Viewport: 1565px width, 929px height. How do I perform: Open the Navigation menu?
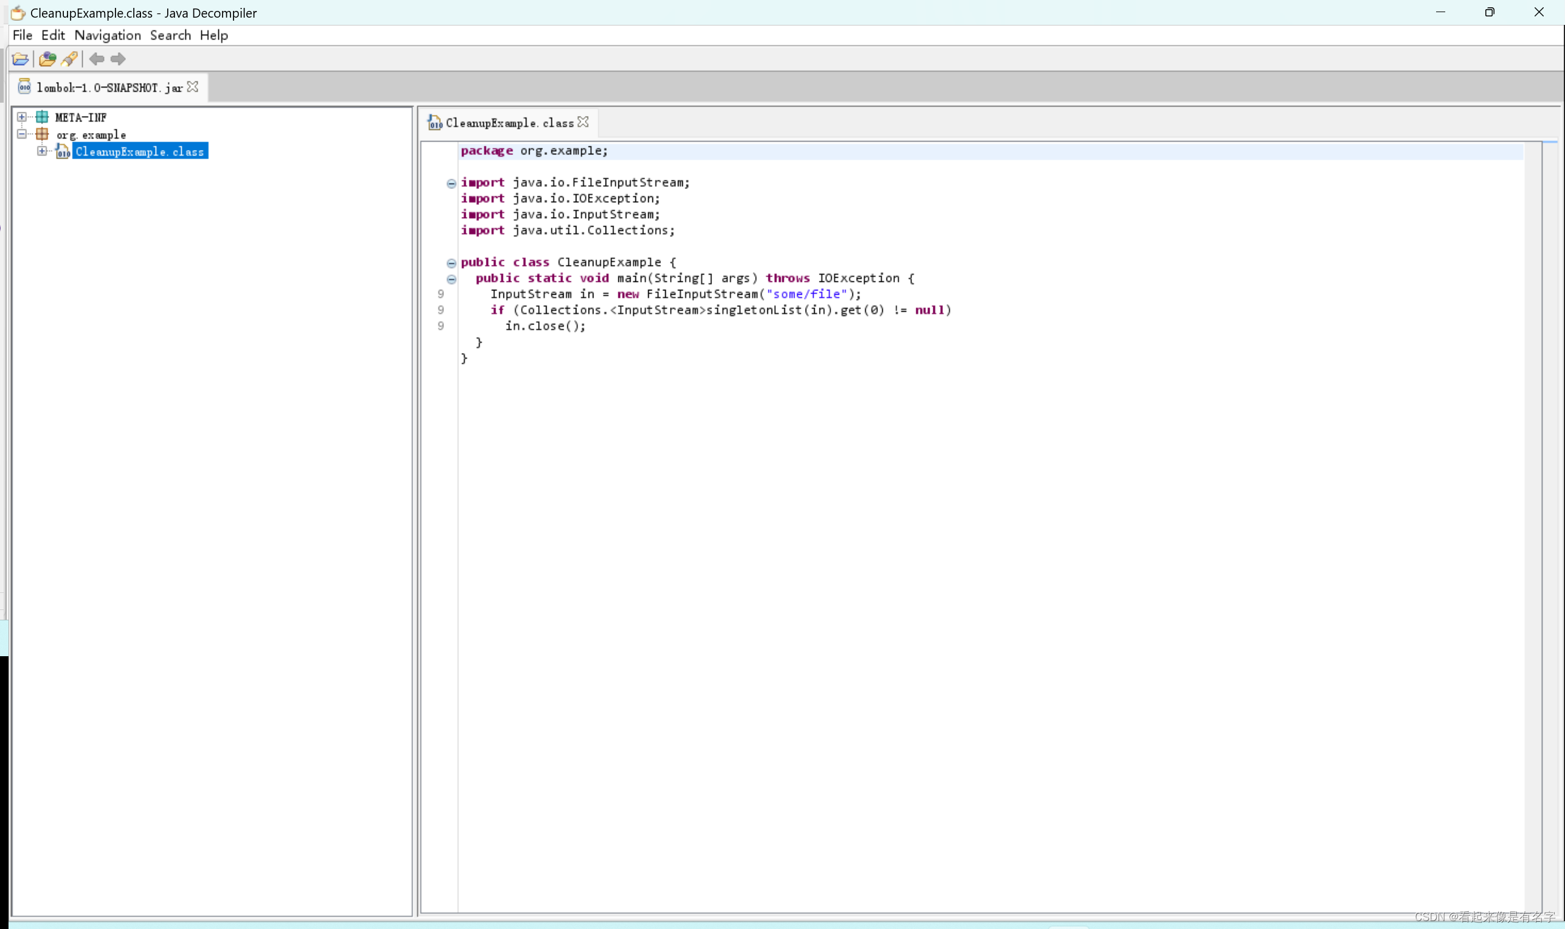pos(107,35)
